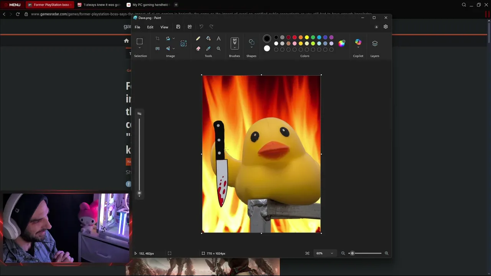Click the Redo arrow in Paint

(x=211, y=27)
